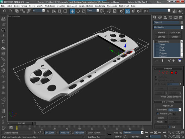Open the Modify command panel tab

160,18
